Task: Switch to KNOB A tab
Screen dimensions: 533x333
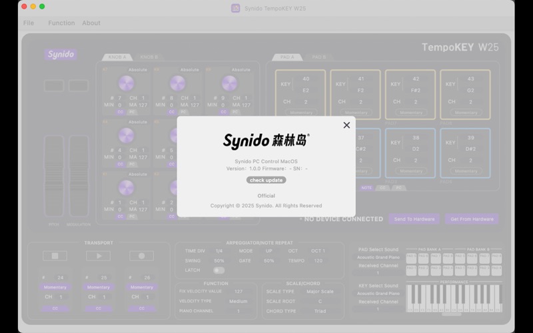Action: point(117,57)
